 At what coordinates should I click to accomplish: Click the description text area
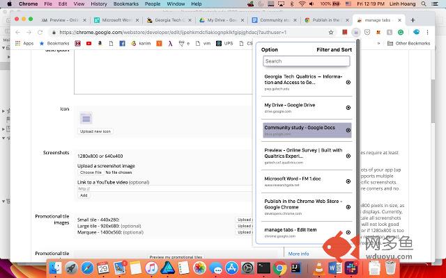click(163, 72)
